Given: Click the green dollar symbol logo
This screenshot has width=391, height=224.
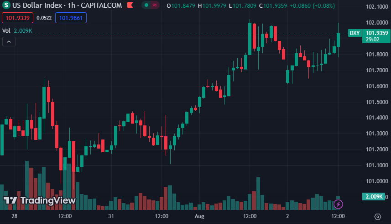Looking at the screenshot, I should point(7,6).
